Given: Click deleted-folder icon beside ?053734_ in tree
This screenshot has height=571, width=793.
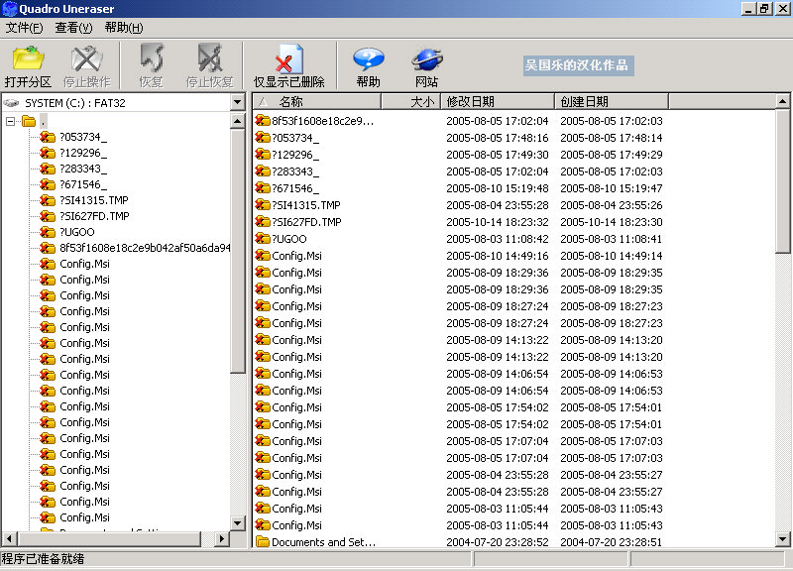Looking at the screenshot, I should coord(48,137).
